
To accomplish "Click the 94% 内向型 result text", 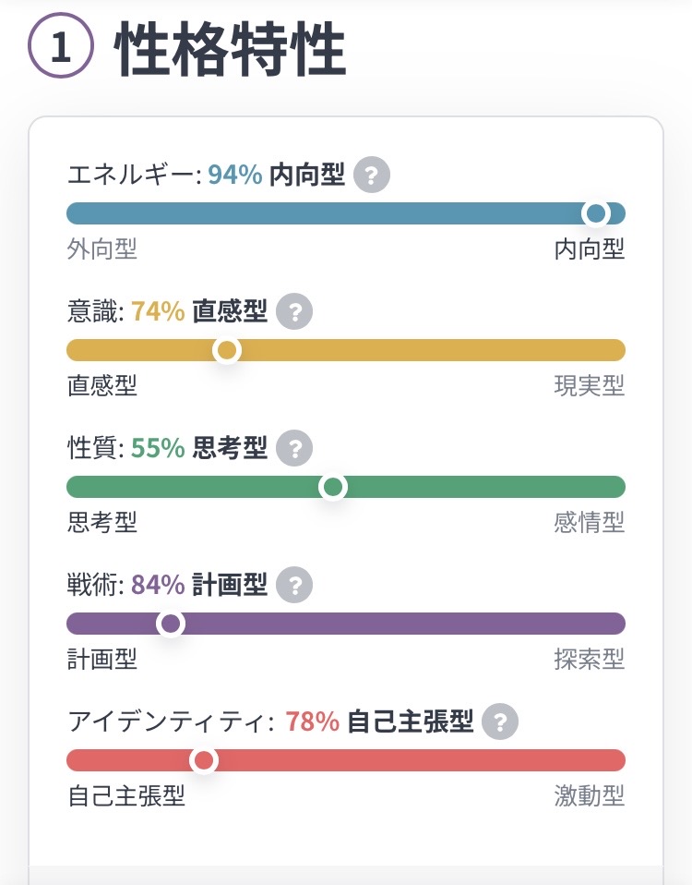I will coord(276,175).
